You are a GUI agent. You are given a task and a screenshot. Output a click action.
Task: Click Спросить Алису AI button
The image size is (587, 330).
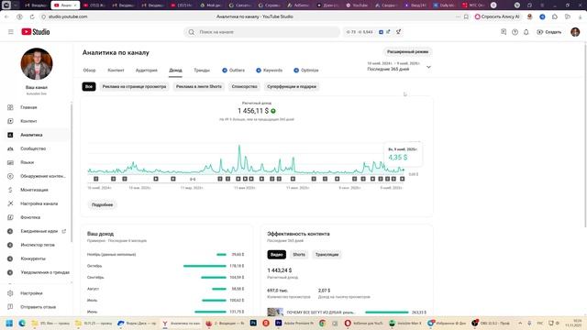click(497, 16)
